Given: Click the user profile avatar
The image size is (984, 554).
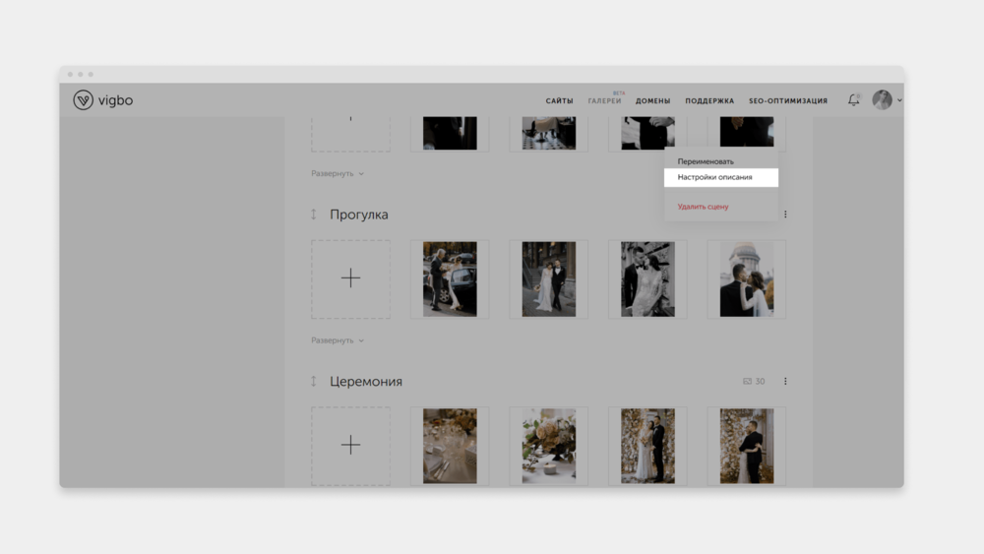Looking at the screenshot, I should [882, 100].
